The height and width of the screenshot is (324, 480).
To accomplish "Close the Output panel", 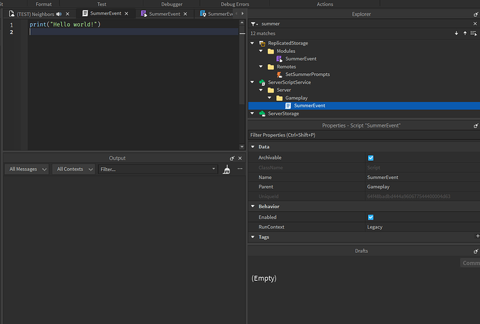I will pos(240,158).
